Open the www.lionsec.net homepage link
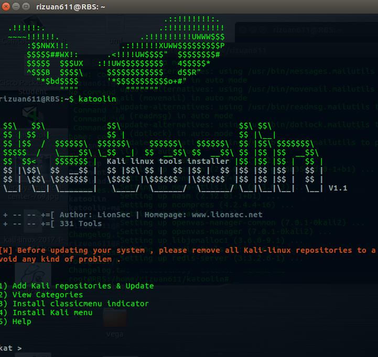 [x=227, y=215]
